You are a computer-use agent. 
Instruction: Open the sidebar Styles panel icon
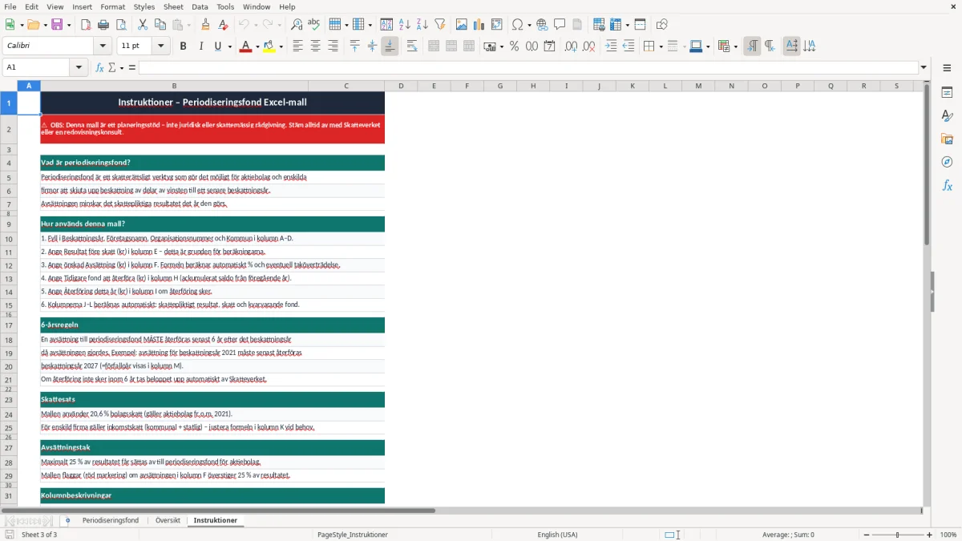coord(947,115)
